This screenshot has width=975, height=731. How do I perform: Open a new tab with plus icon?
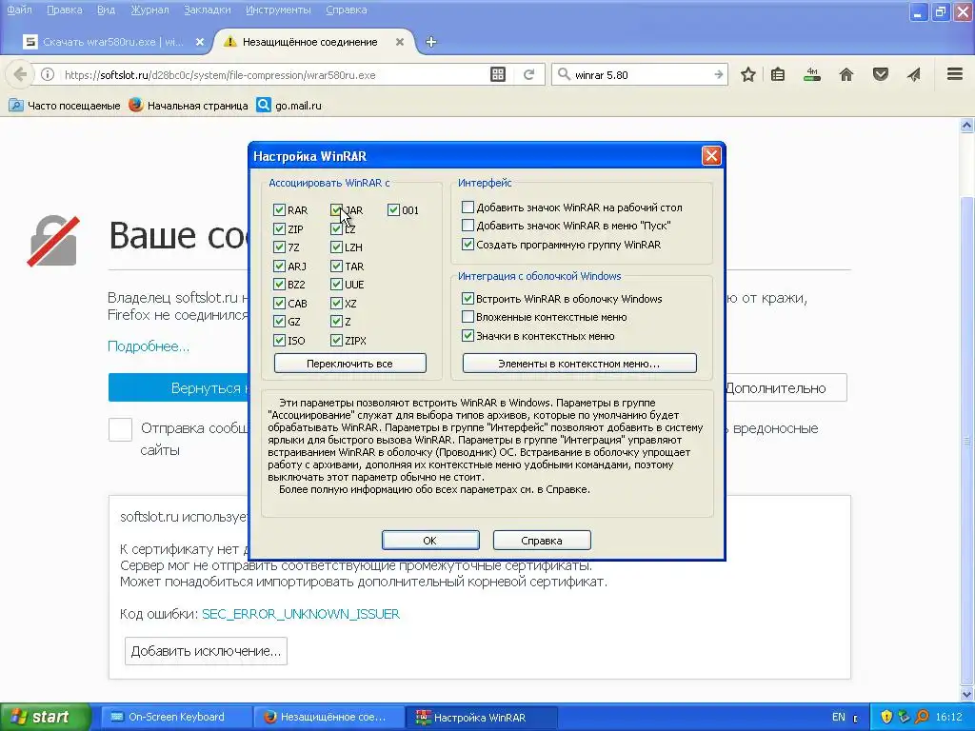point(431,42)
